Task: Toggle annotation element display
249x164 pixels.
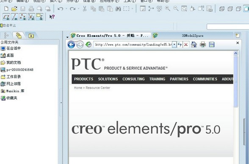Action: pos(39,17)
